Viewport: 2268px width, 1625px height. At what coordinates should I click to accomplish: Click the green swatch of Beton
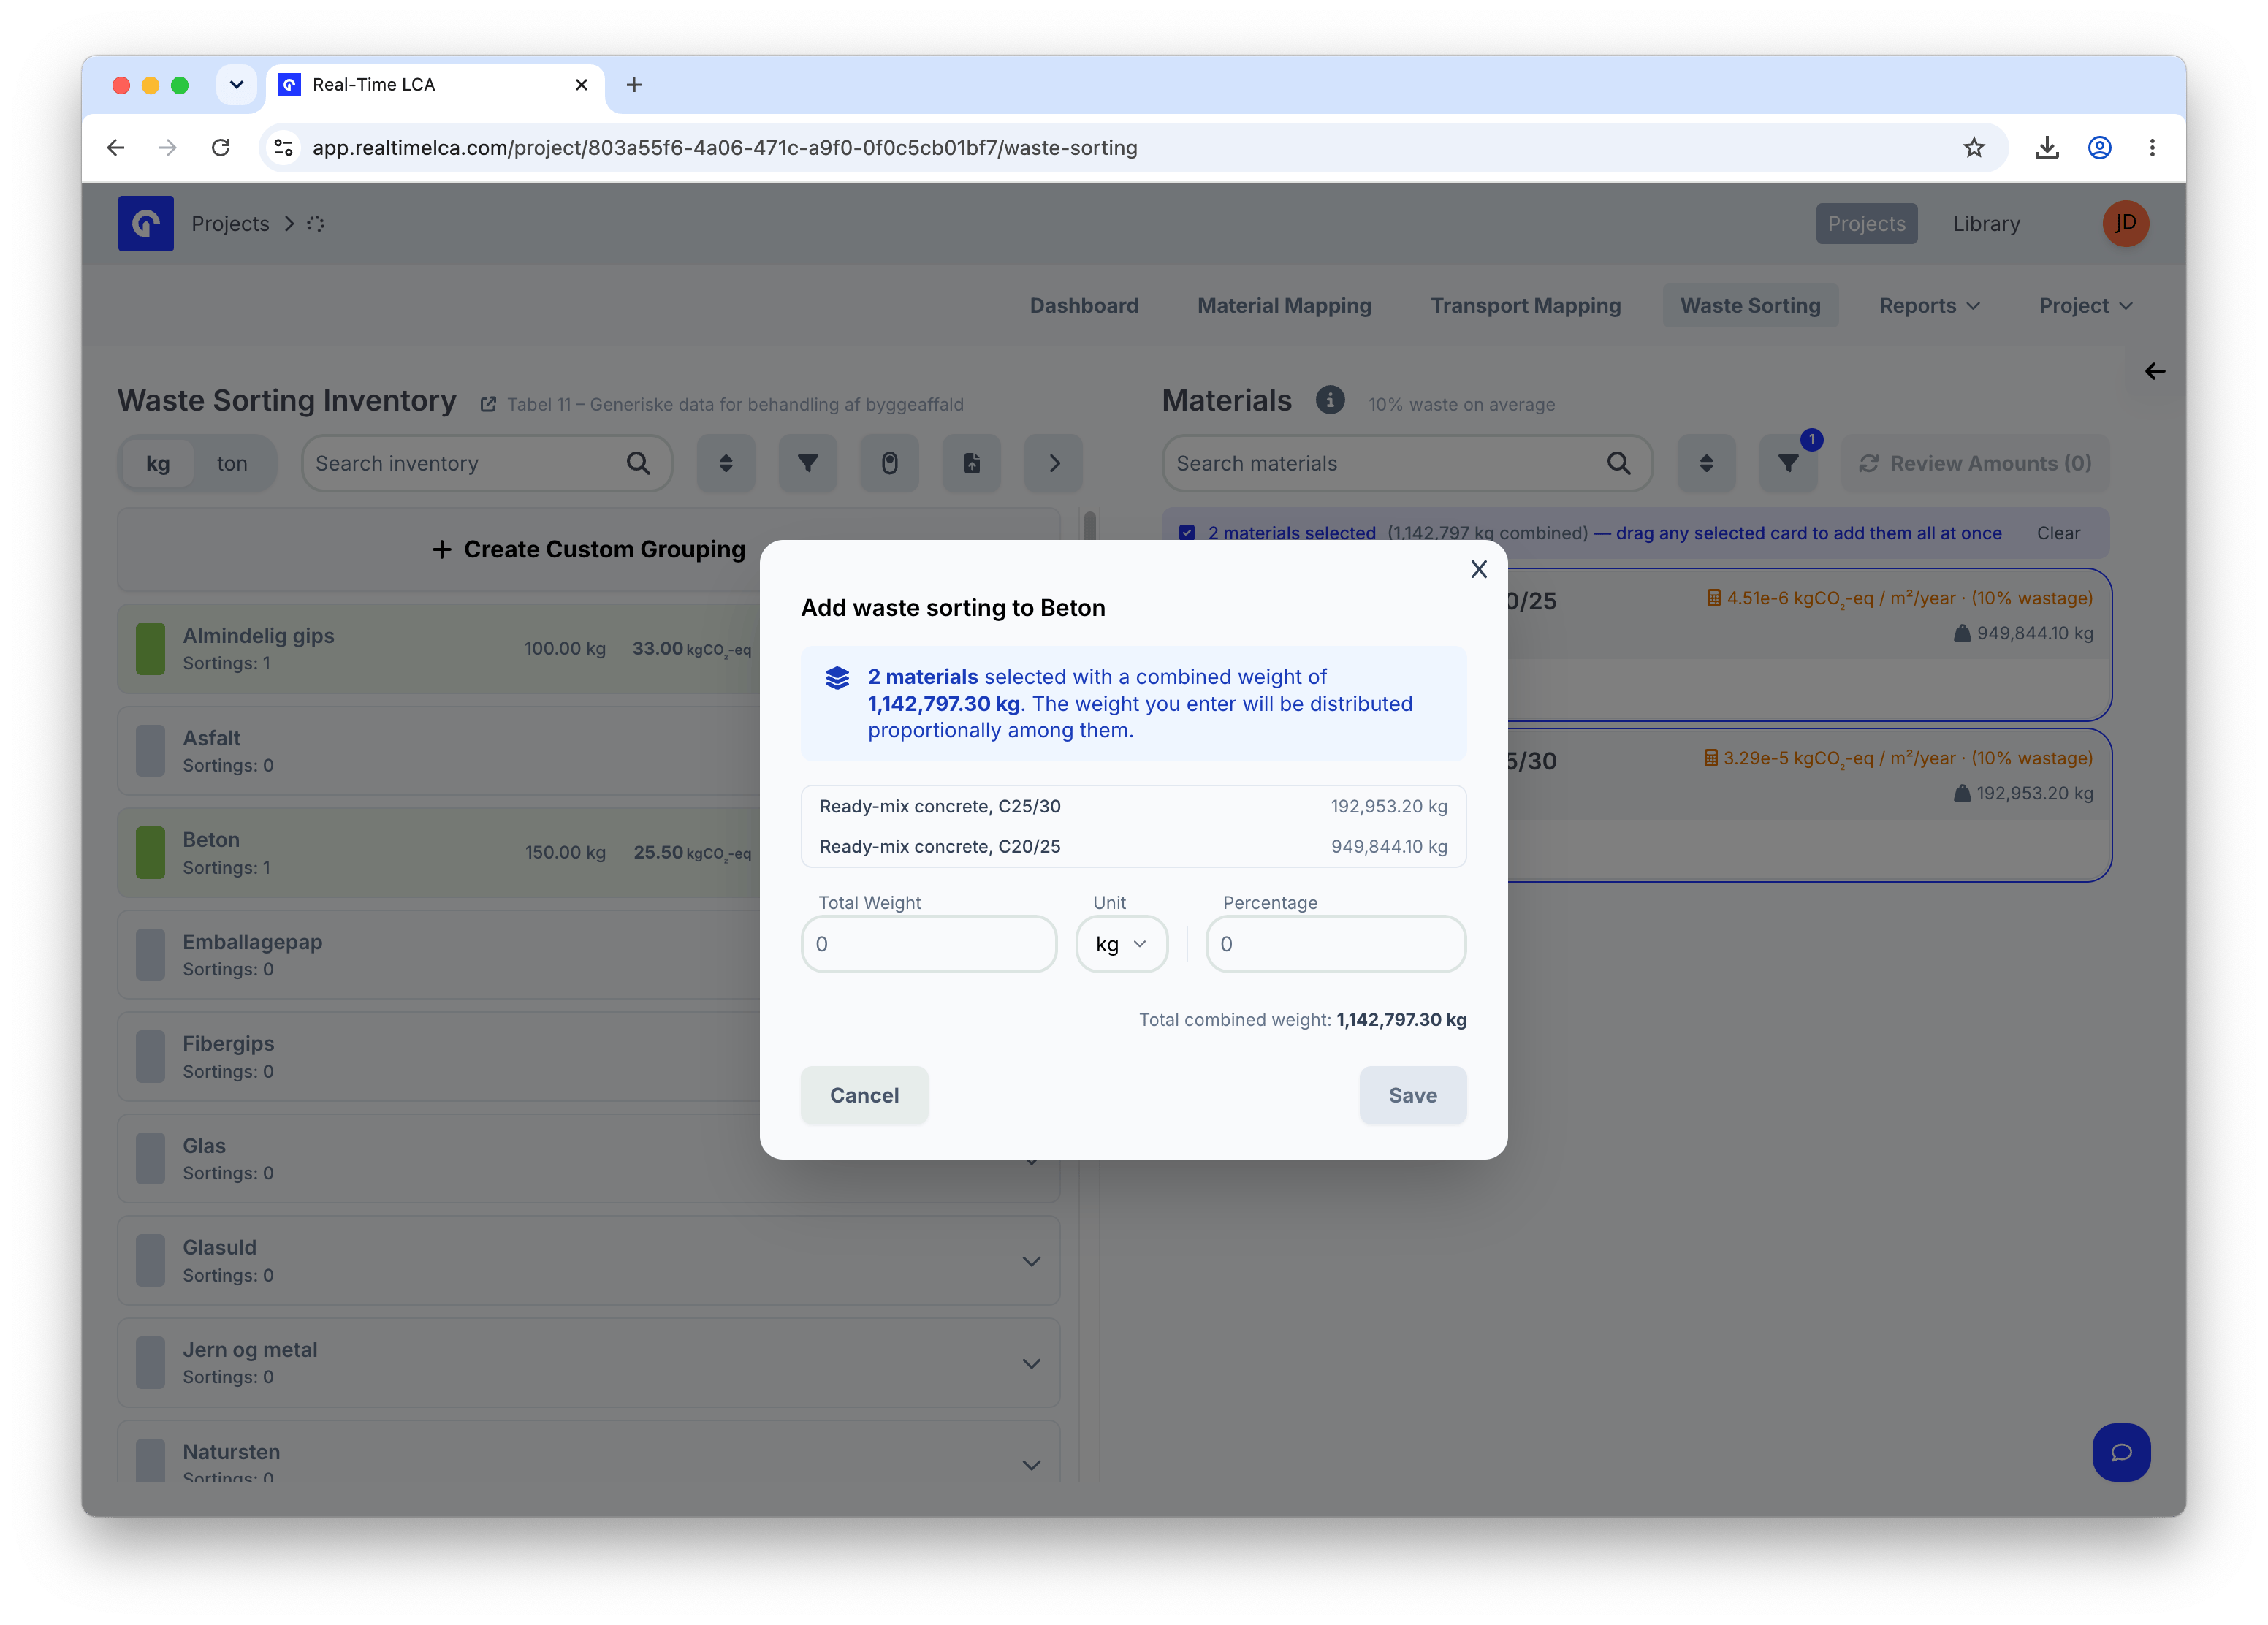click(x=150, y=853)
